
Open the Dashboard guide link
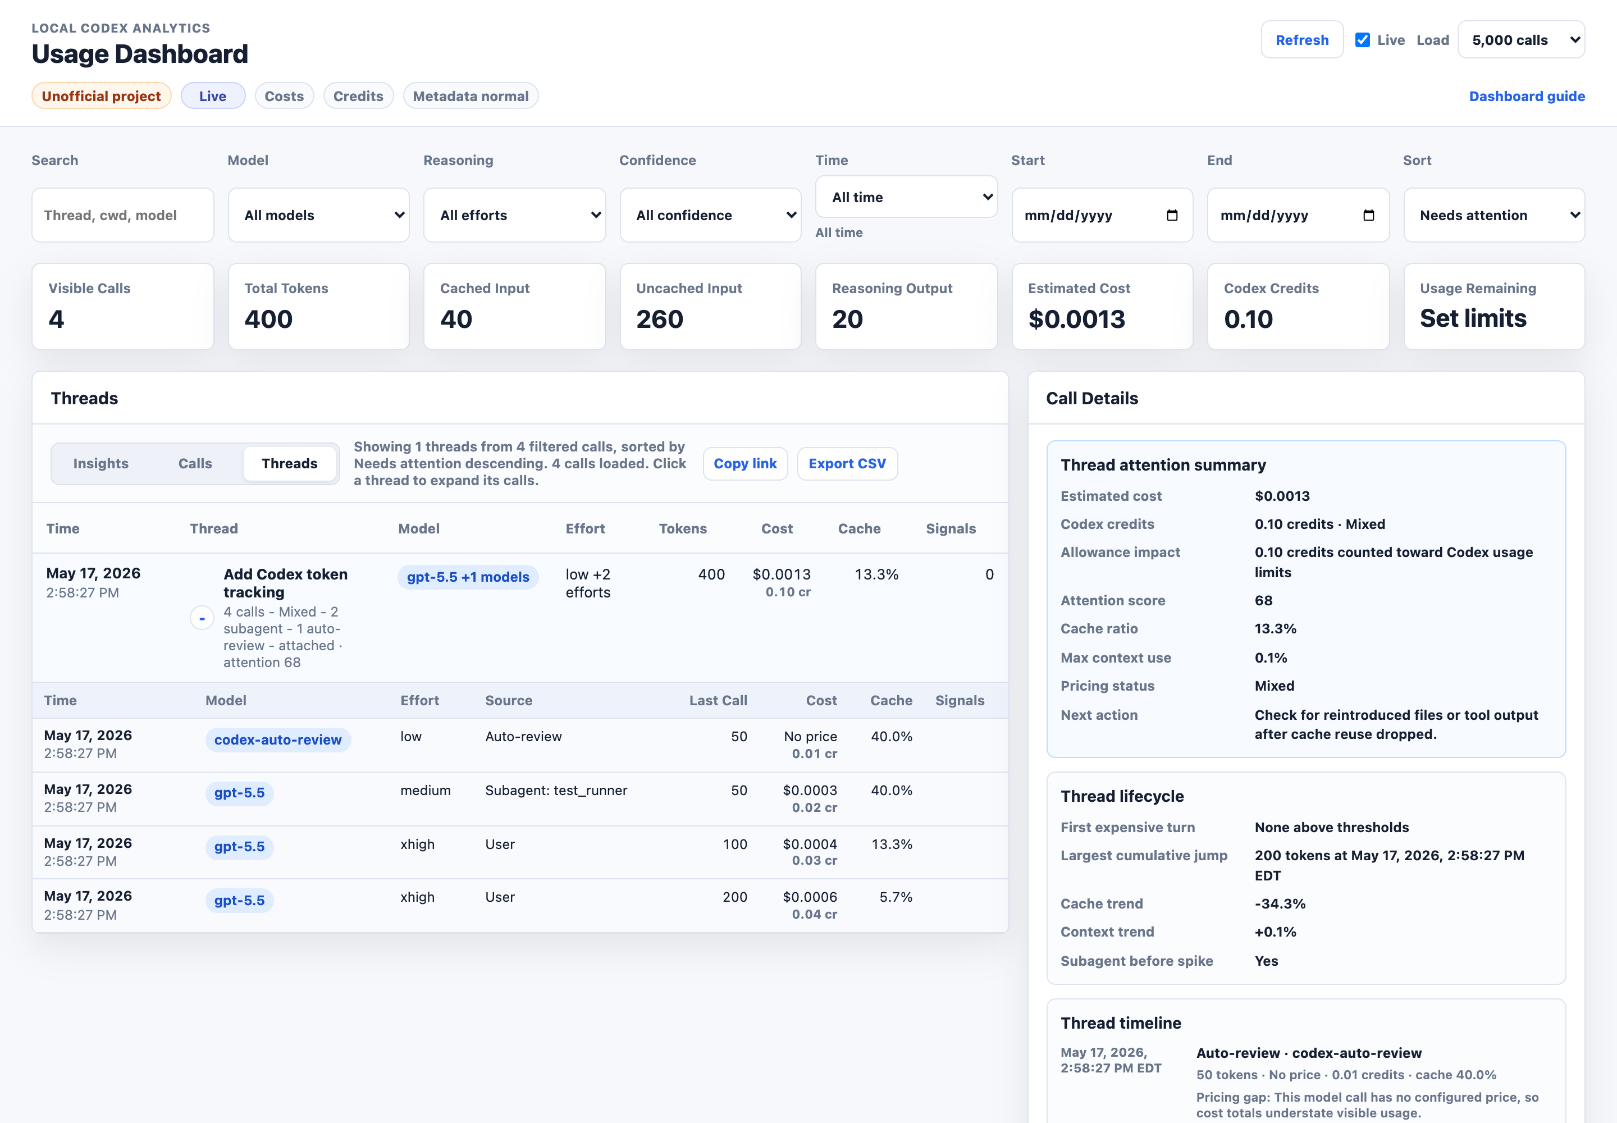pos(1527,97)
